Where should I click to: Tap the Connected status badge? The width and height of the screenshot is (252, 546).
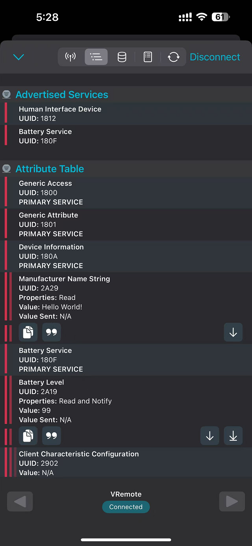pos(126,507)
